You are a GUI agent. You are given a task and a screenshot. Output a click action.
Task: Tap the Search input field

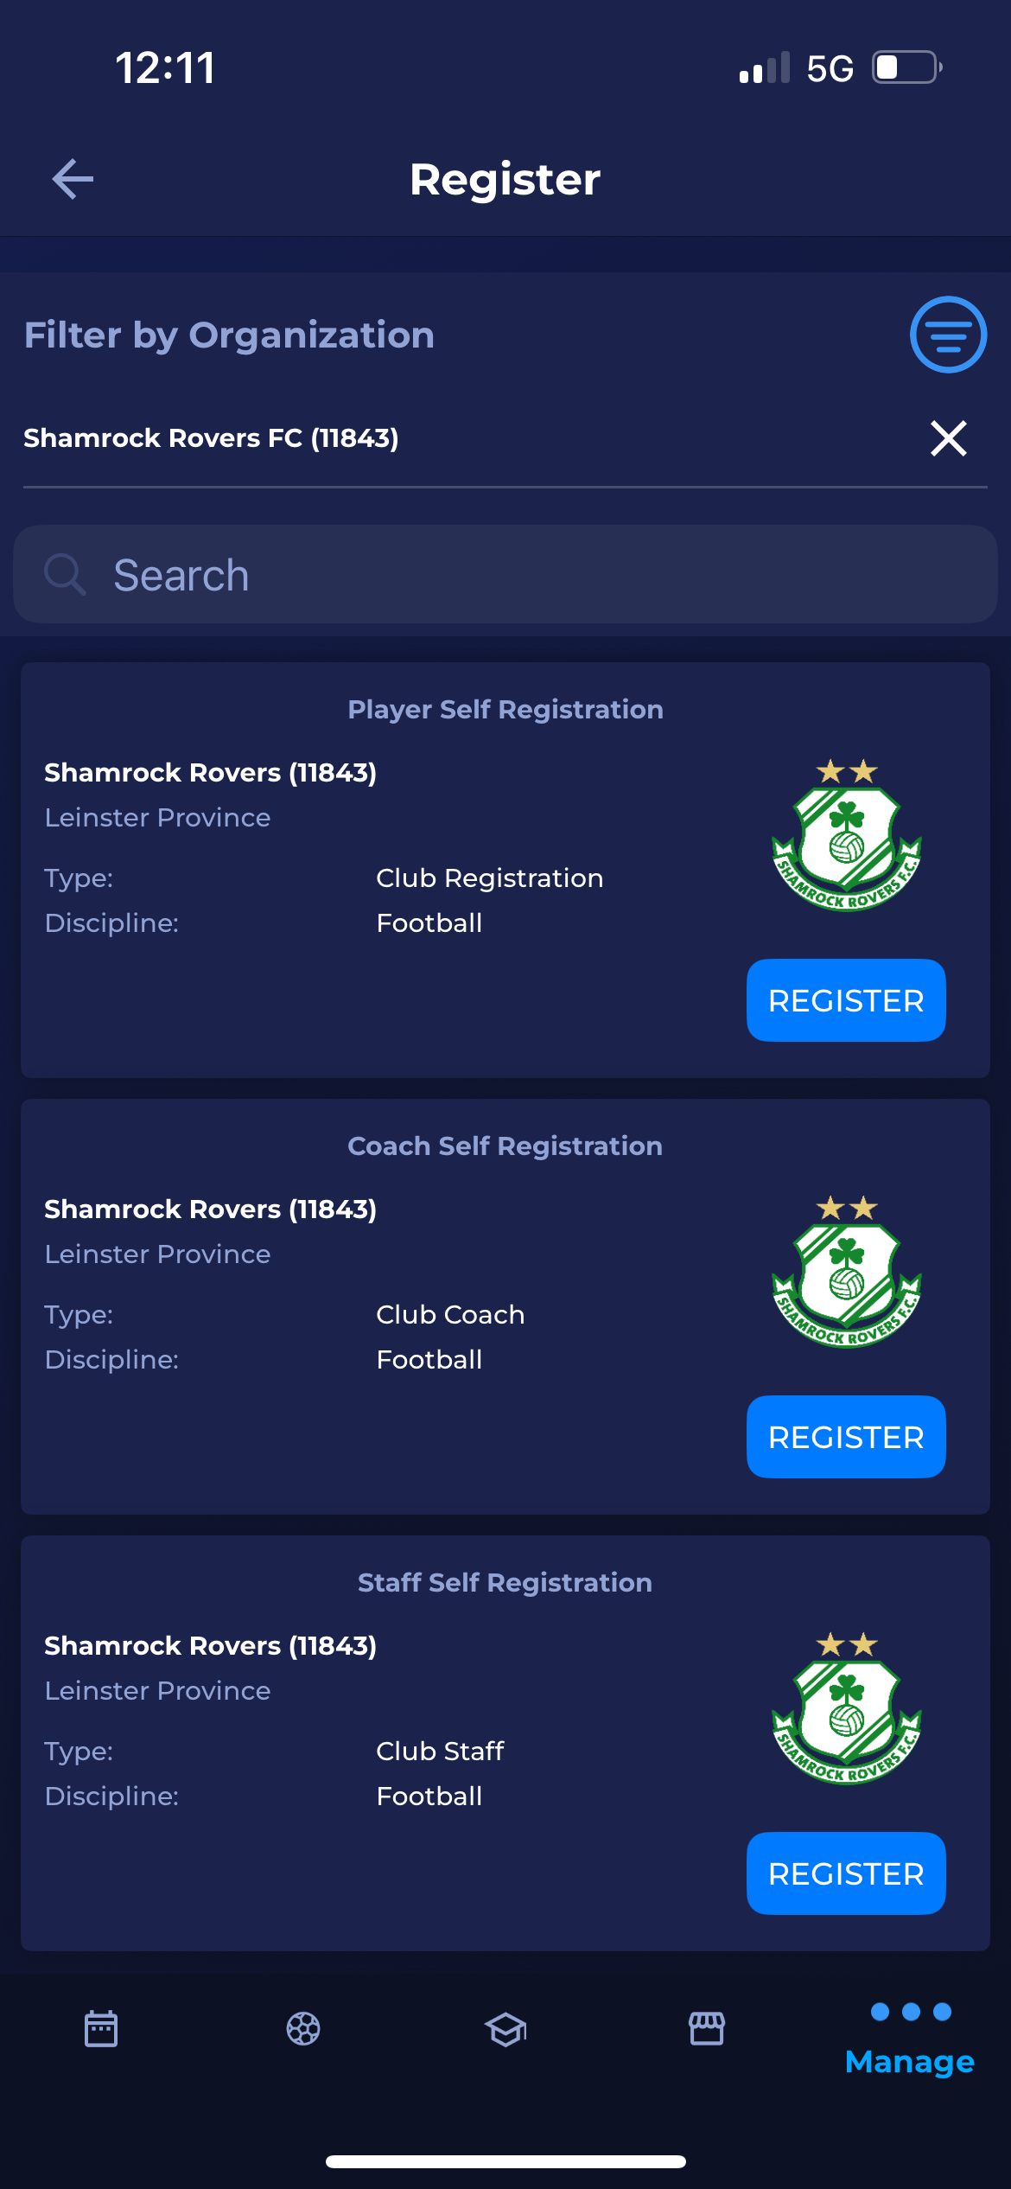pos(518,575)
